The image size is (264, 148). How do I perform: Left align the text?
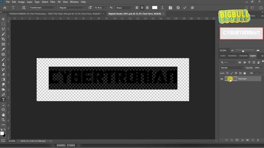point(137,8)
